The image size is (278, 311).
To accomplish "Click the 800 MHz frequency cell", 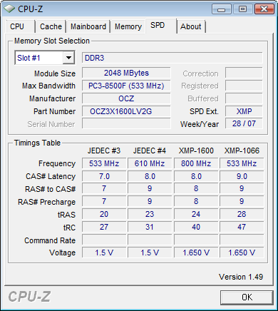I will (196, 163).
